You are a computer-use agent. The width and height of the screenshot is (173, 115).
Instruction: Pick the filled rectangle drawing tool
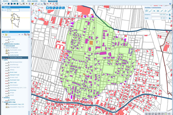(x=15, y=4)
